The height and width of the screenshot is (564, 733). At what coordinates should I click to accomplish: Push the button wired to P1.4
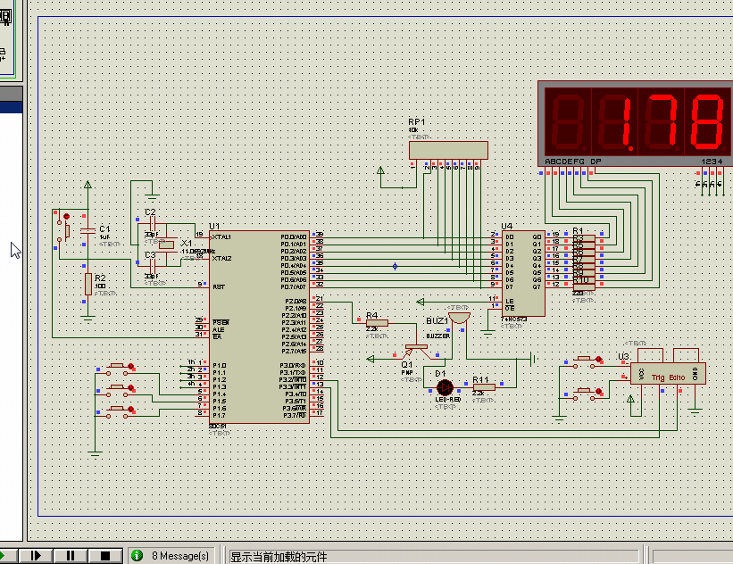[x=118, y=369]
